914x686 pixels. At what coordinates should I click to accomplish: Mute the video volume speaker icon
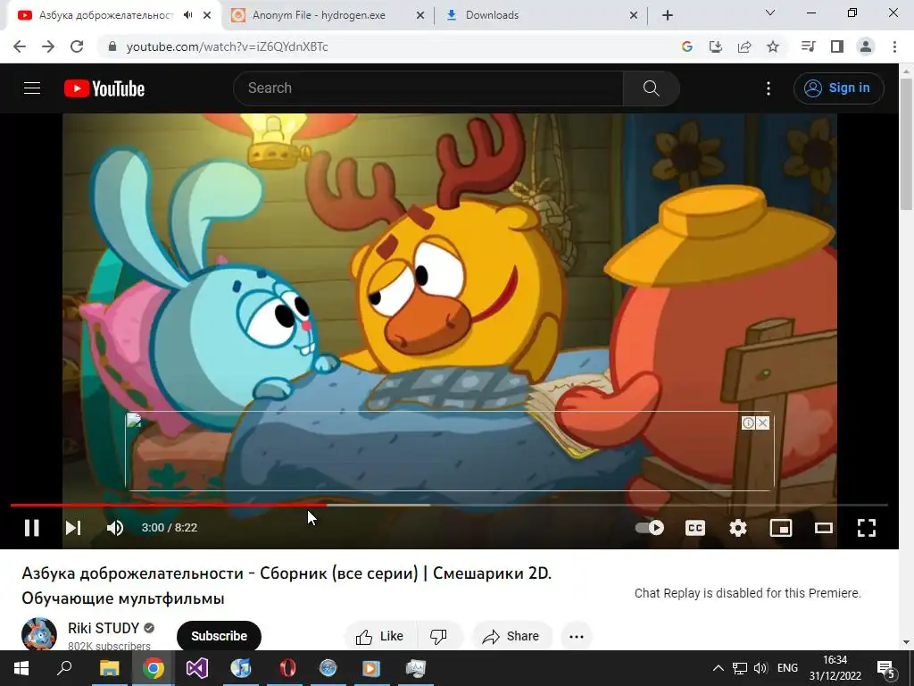click(115, 528)
